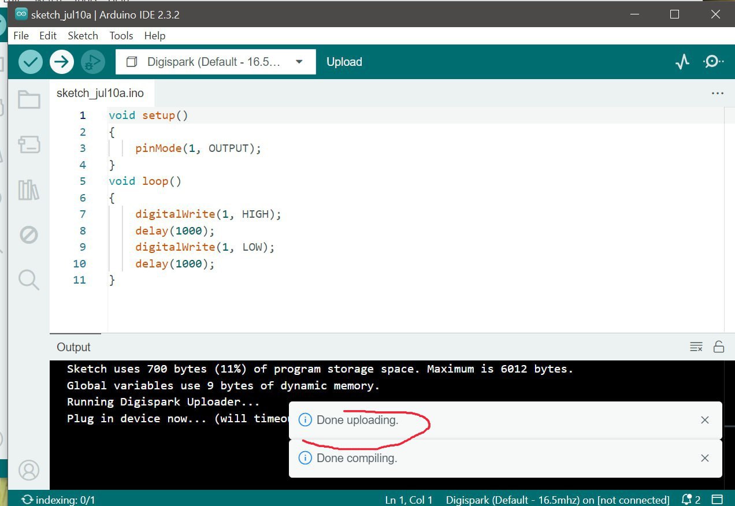Click the Arduino IDE title bar logo

tap(21, 14)
